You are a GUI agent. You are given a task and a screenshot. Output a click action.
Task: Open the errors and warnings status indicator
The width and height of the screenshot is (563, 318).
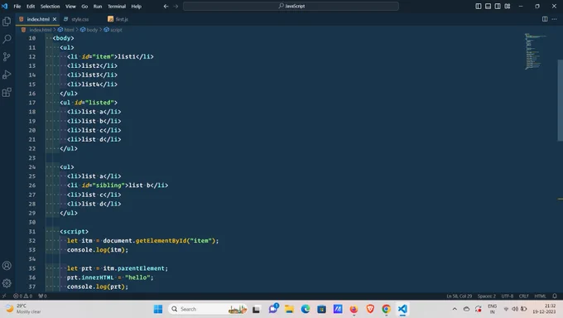pos(22,296)
